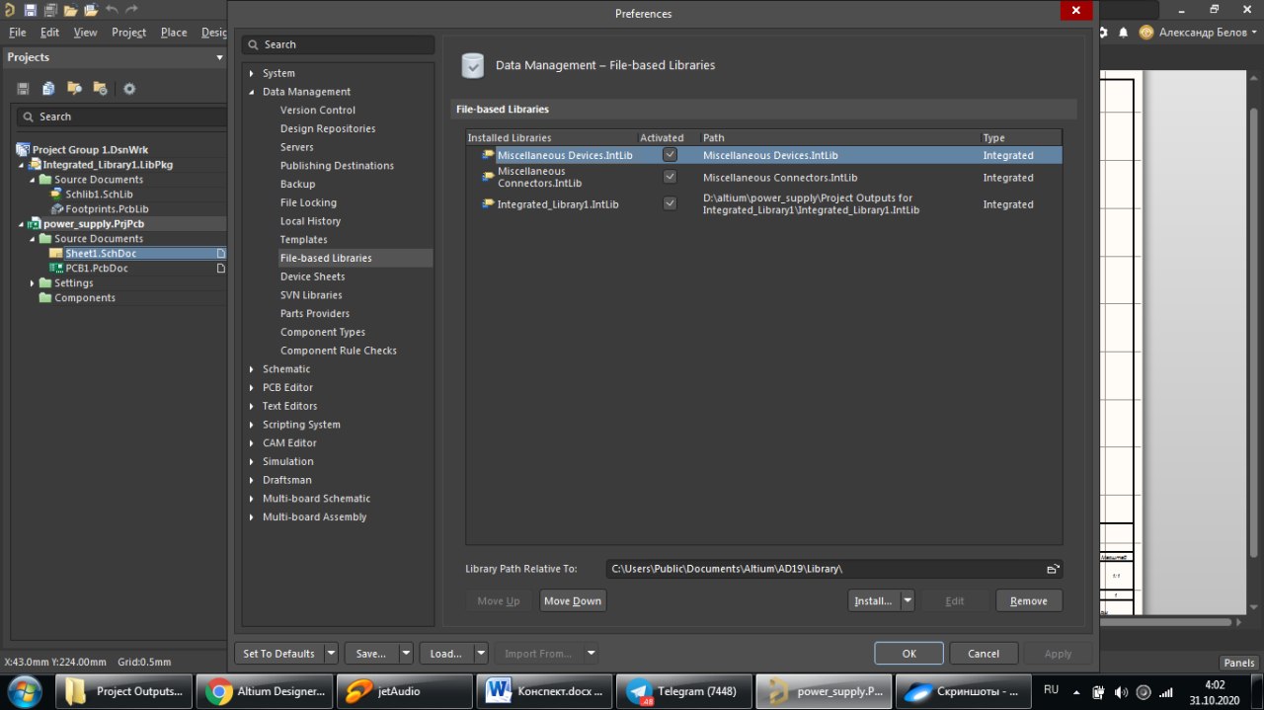Select Version Control preferences page
The image size is (1264, 710).
click(318, 111)
